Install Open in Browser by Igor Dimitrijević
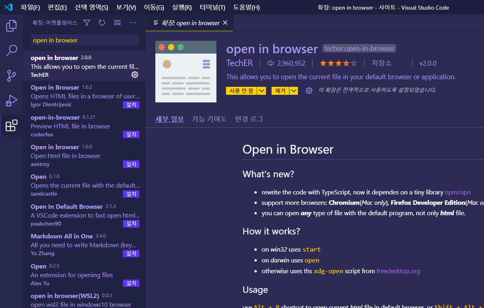The height and width of the screenshot is (308, 484). pyautogui.click(x=131, y=105)
